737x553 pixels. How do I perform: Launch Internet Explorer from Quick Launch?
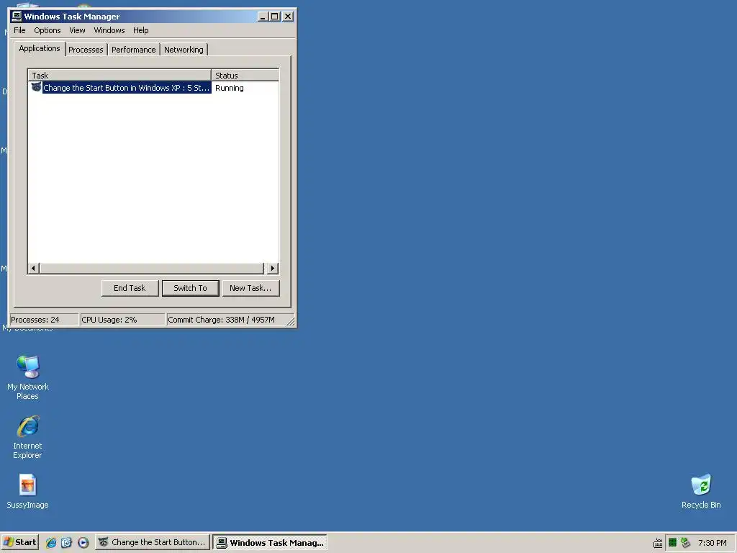click(51, 543)
